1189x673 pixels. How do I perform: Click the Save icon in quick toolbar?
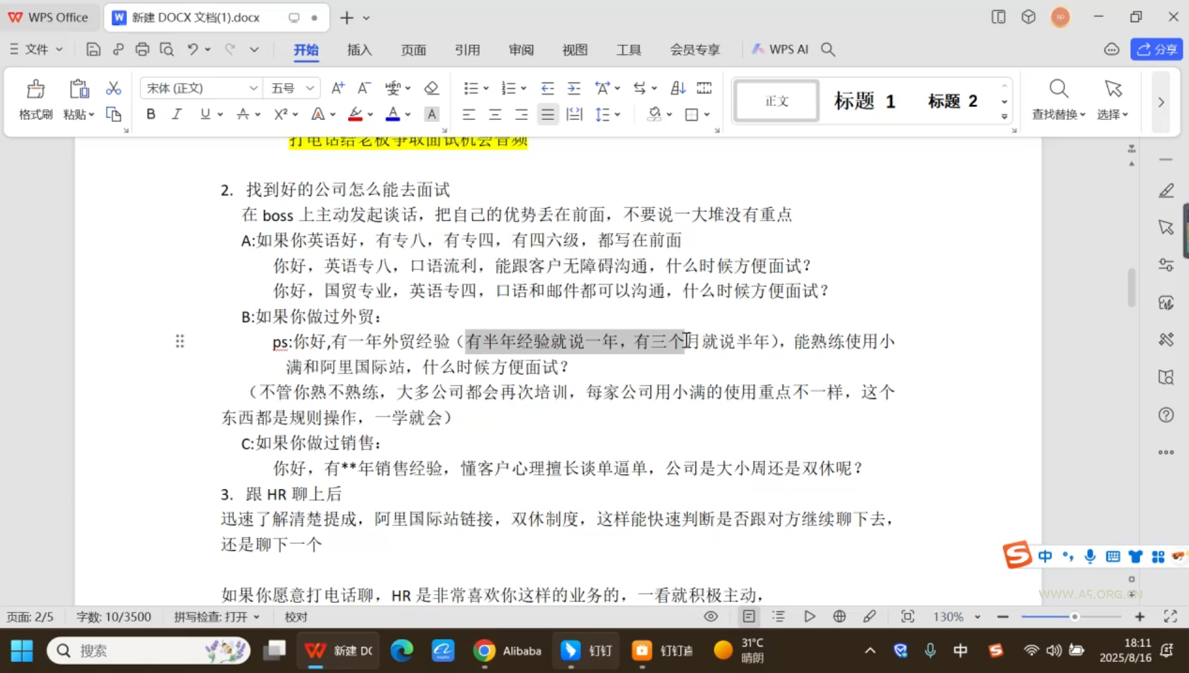pyautogui.click(x=93, y=49)
